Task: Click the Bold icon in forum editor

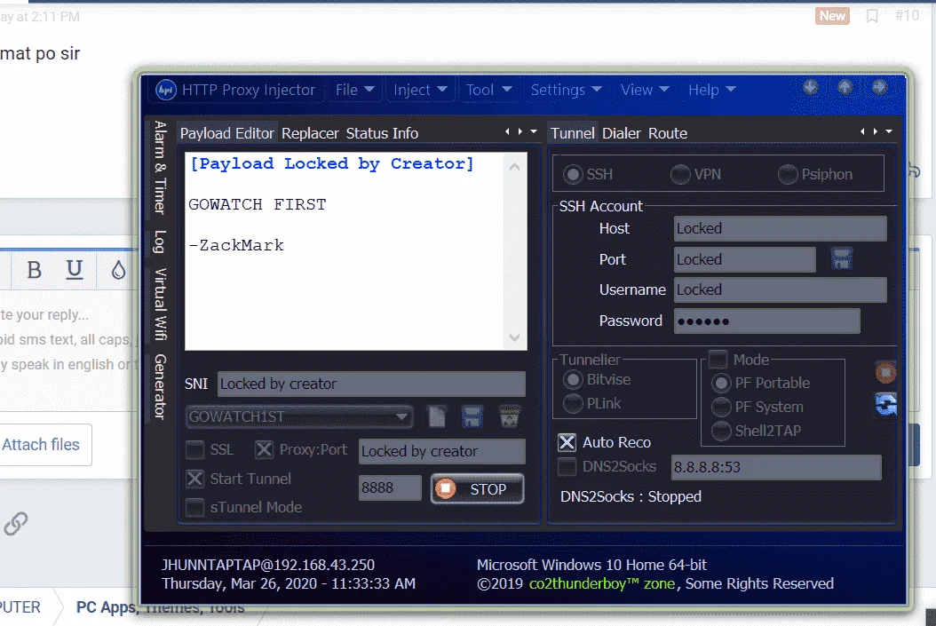Action: coord(34,270)
